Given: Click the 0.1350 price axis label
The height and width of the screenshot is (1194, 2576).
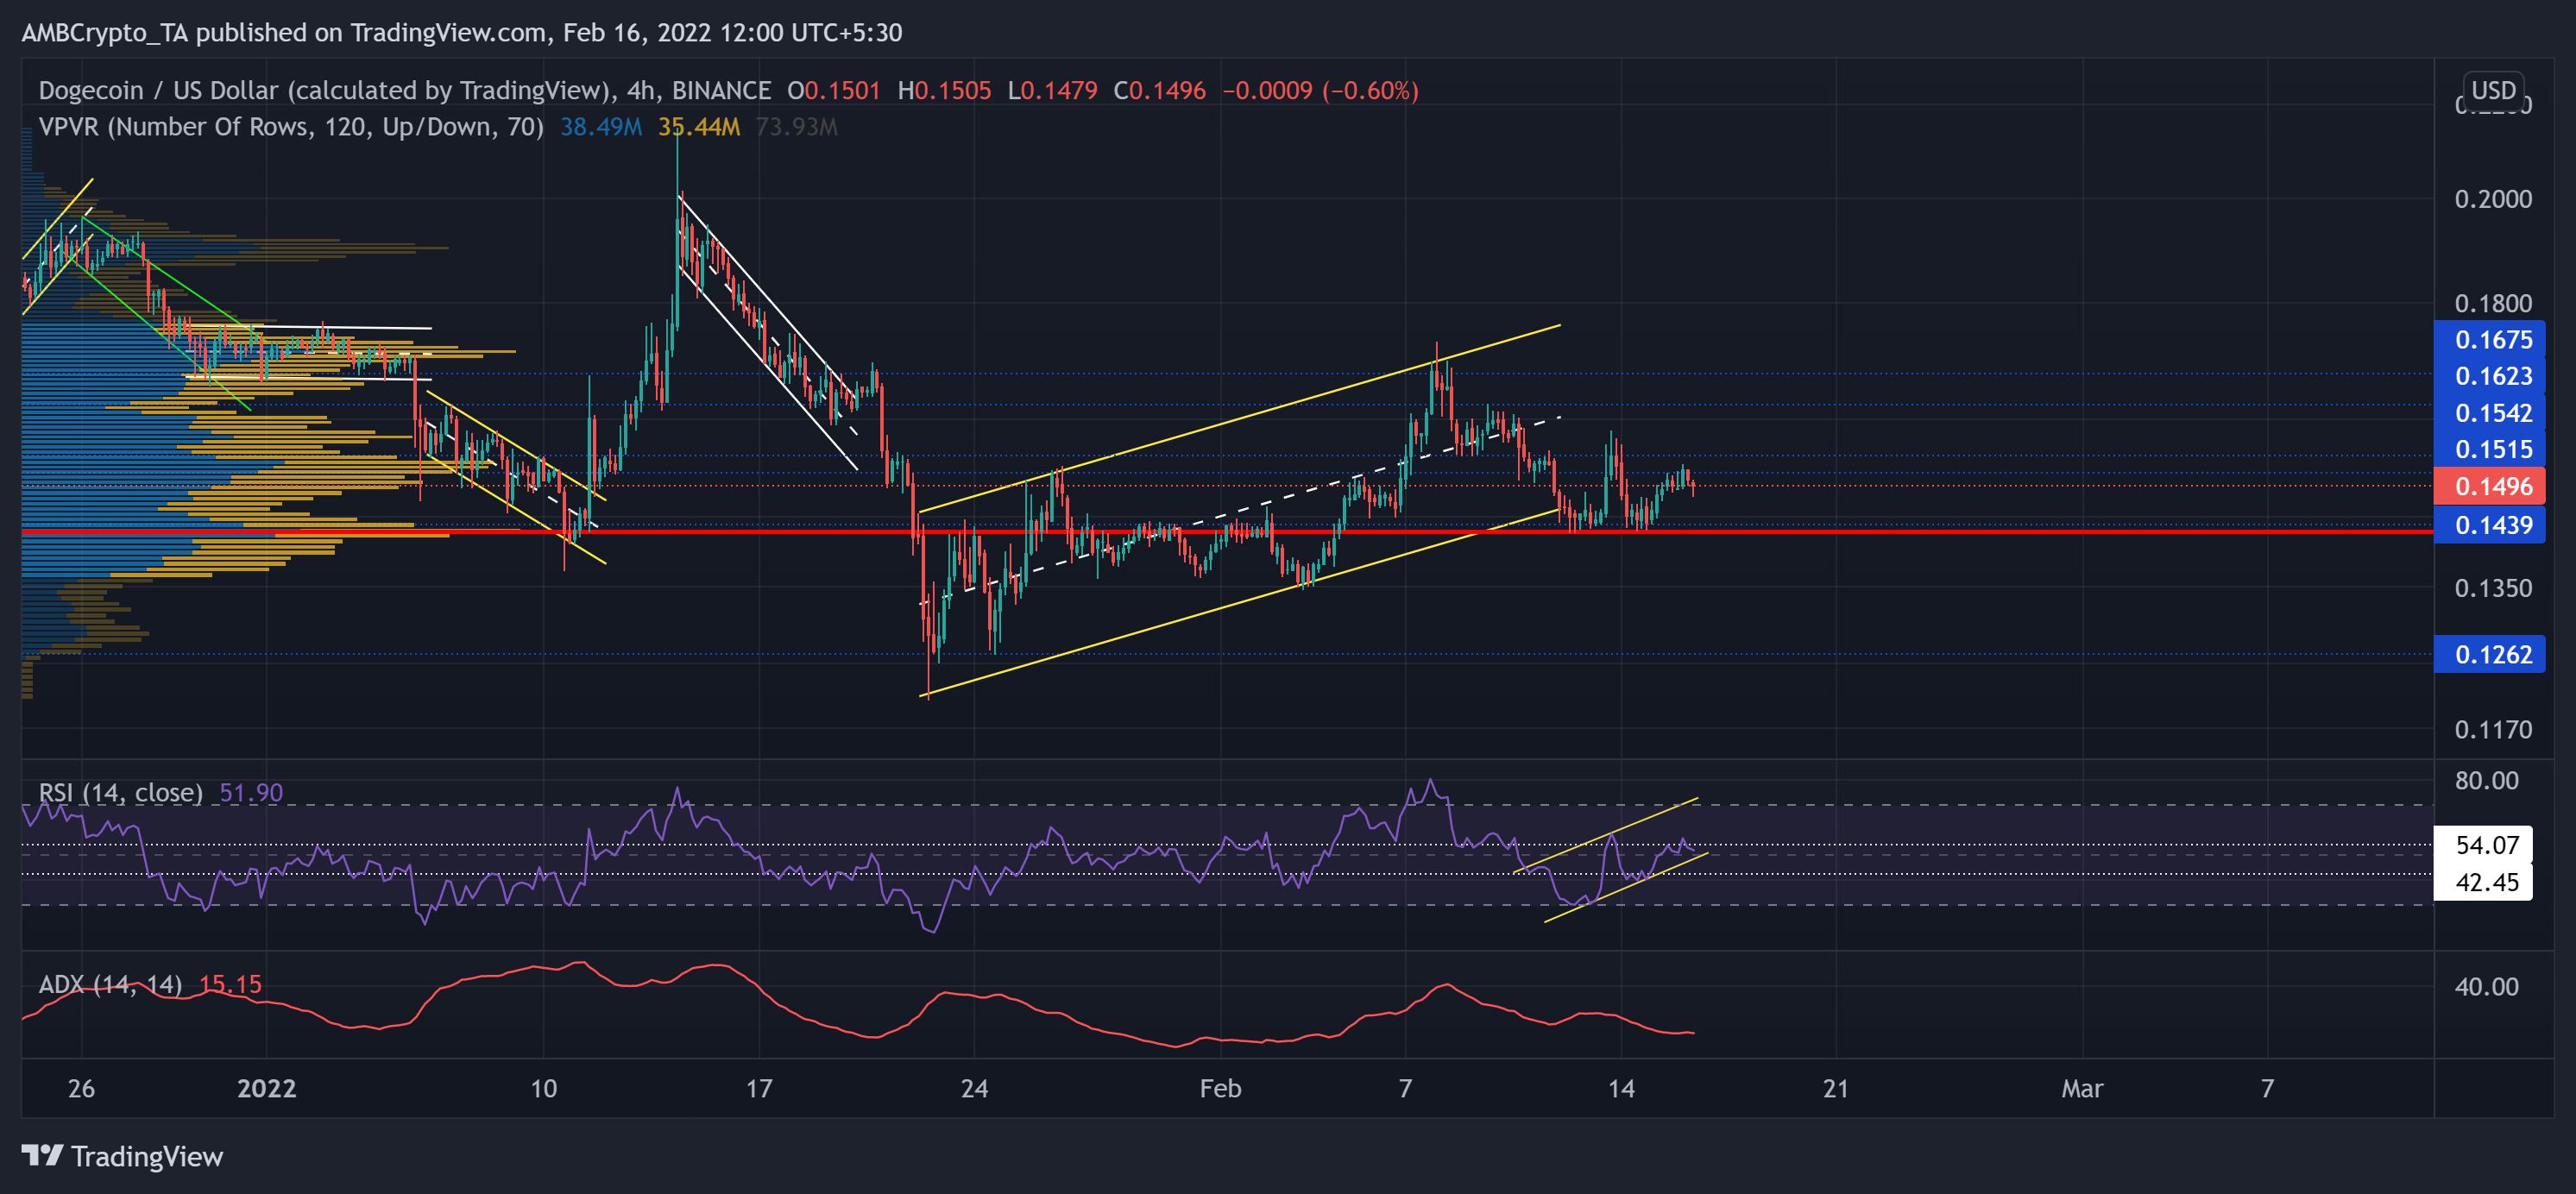Looking at the screenshot, I should tap(2493, 588).
